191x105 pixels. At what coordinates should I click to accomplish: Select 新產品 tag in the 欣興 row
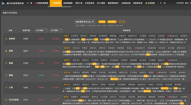pyautogui.click(x=129, y=48)
